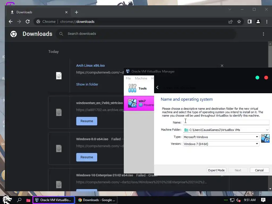Close the Downloads tab
The image size is (272, 204).
click(66, 12)
